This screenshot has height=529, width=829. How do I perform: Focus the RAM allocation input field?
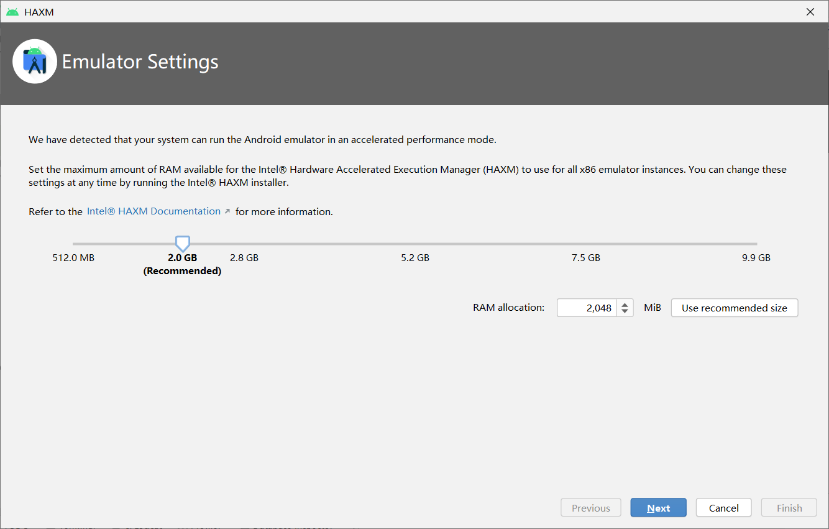pyautogui.click(x=586, y=308)
